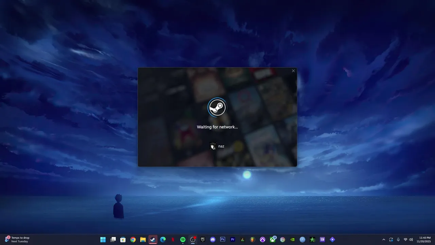Click the Steam logo in the dialog
The width and height of the screenshot is (435, 245).
point(217,107)
